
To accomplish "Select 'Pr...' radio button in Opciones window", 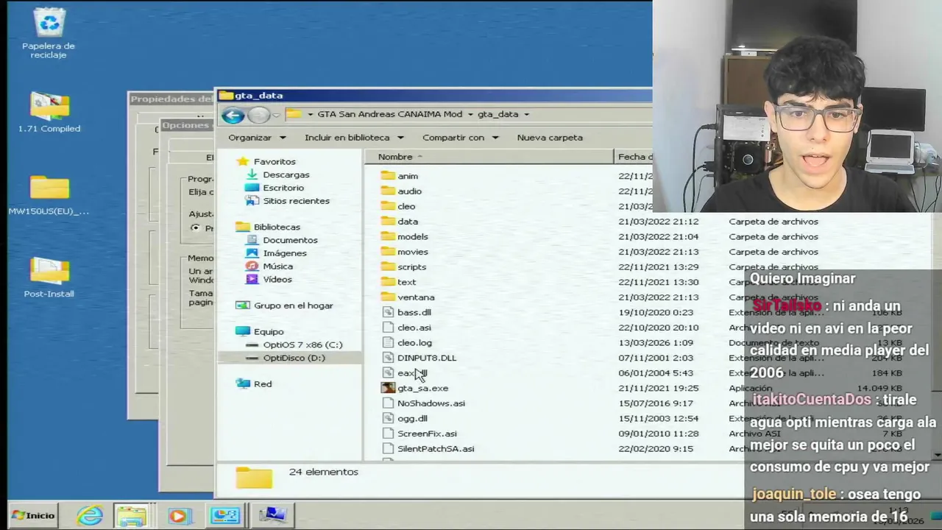I will [x=195, y=227].
